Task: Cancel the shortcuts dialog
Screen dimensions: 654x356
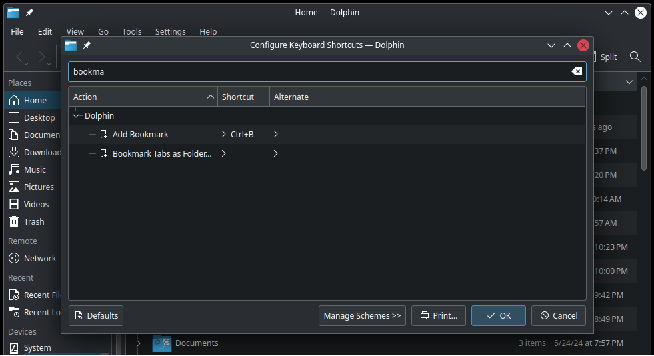Action: pos(559,315)
